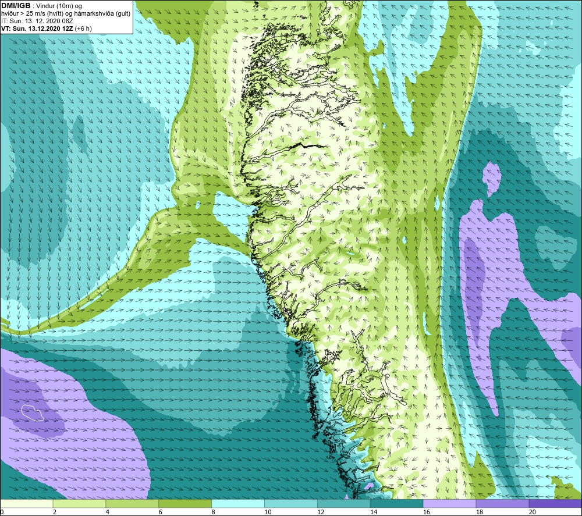
Task: Click the white gust contour outline on the map
Action: (x=32, y=413)
